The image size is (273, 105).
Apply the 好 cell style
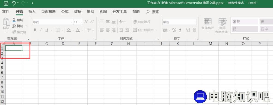(245, 29)
